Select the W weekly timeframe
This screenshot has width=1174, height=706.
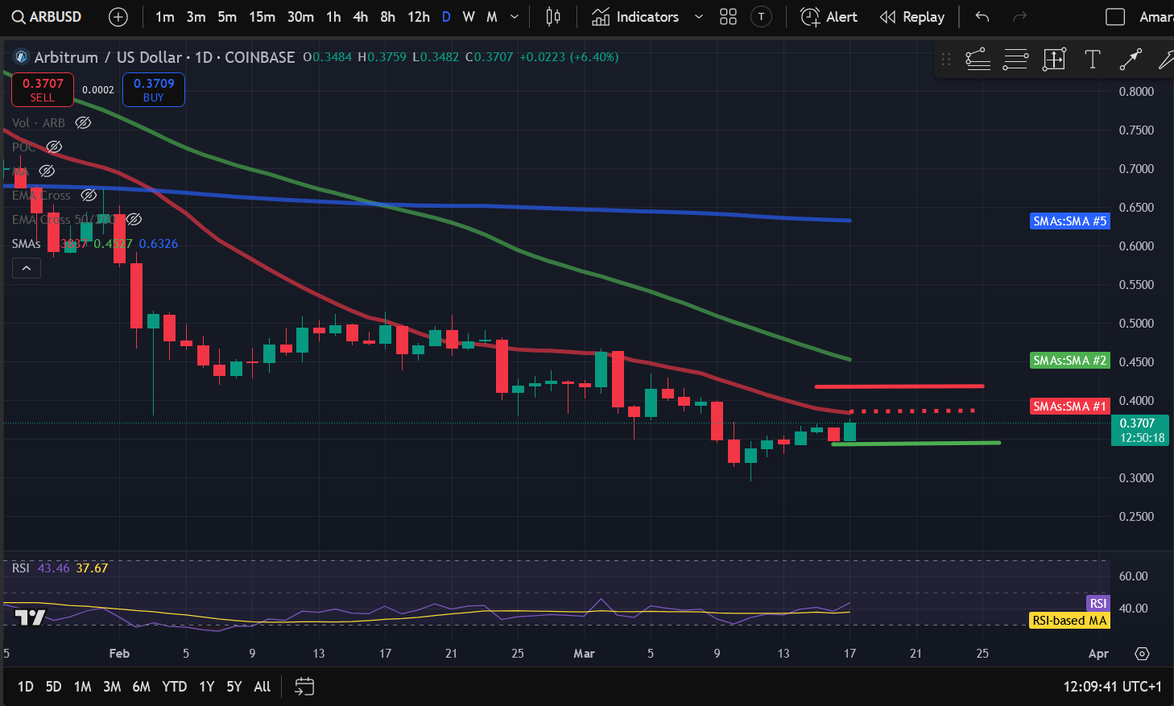469,17
